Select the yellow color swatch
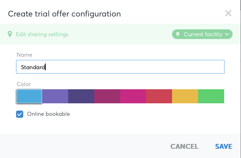The height and width of the screenshot is (158, 241). coord(185,96)
